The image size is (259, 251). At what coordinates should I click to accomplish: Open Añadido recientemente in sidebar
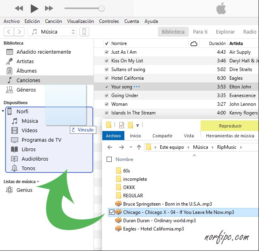pos(43,52)
